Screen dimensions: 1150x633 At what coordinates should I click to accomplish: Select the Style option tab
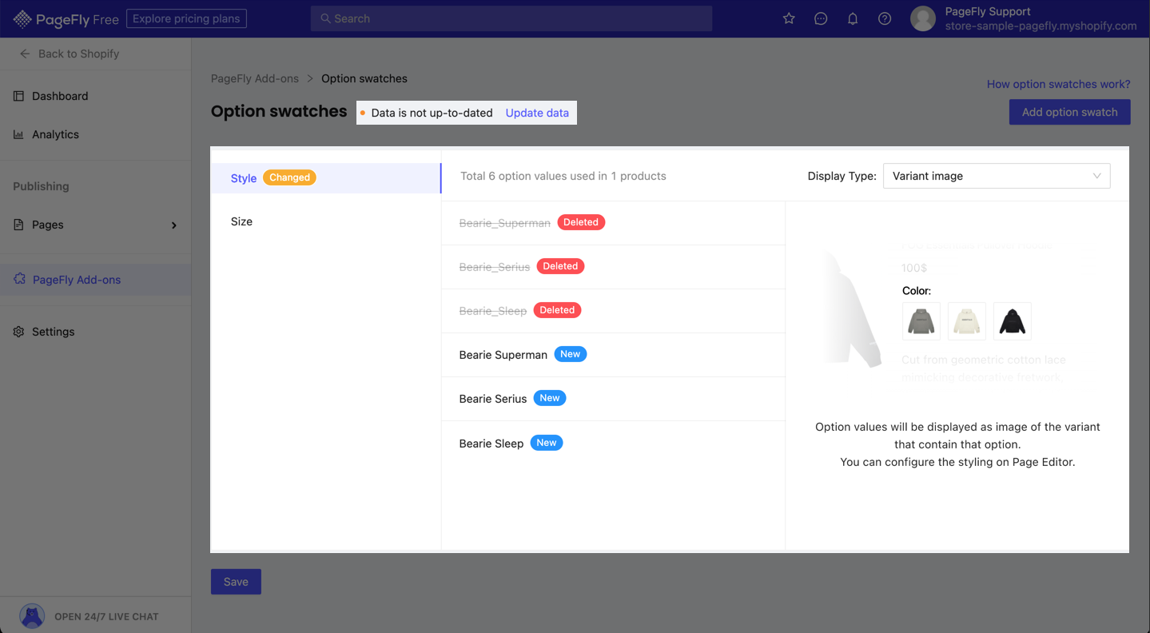click(326, 178)
